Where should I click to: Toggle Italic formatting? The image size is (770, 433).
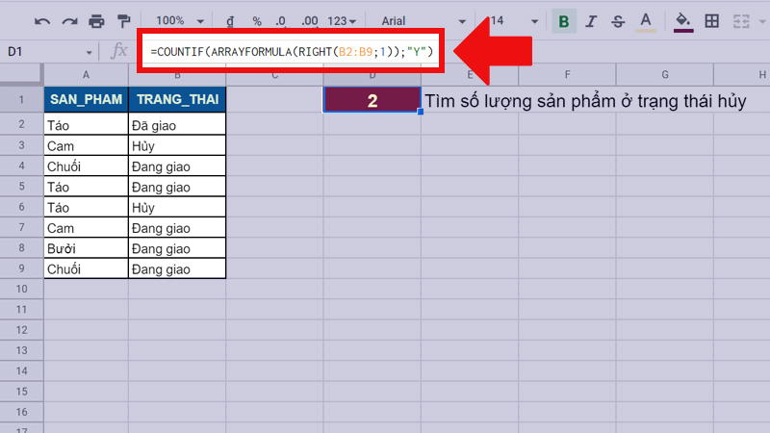591,20
